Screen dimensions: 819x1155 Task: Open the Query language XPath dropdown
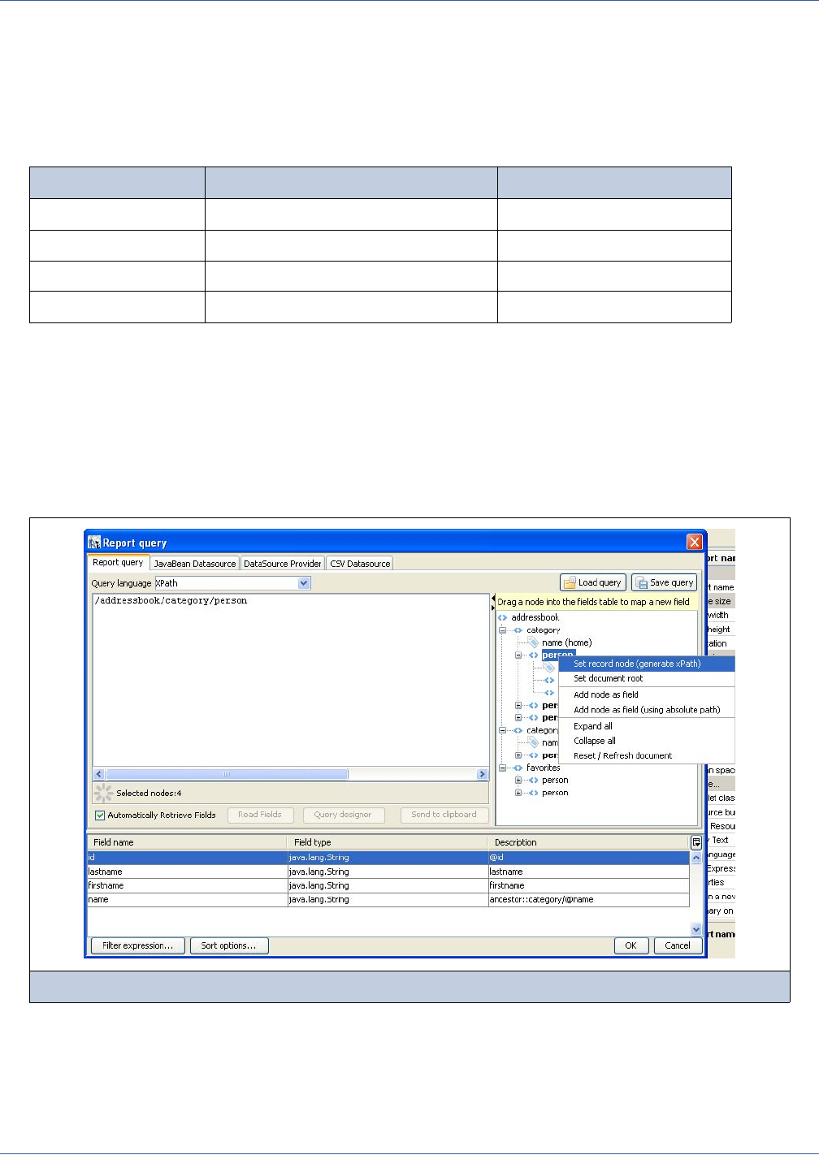[304, 583]
